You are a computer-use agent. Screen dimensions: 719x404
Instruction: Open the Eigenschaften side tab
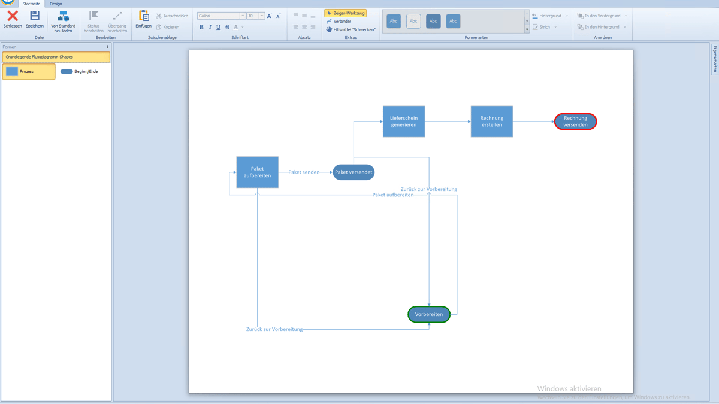pos(715,60)
